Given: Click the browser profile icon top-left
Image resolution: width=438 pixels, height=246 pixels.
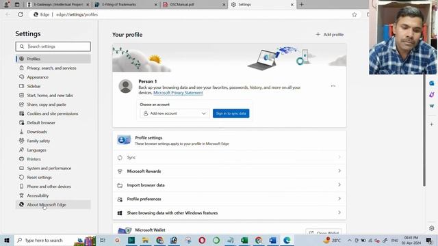Looking at the screenshot, I should [6, 5].
